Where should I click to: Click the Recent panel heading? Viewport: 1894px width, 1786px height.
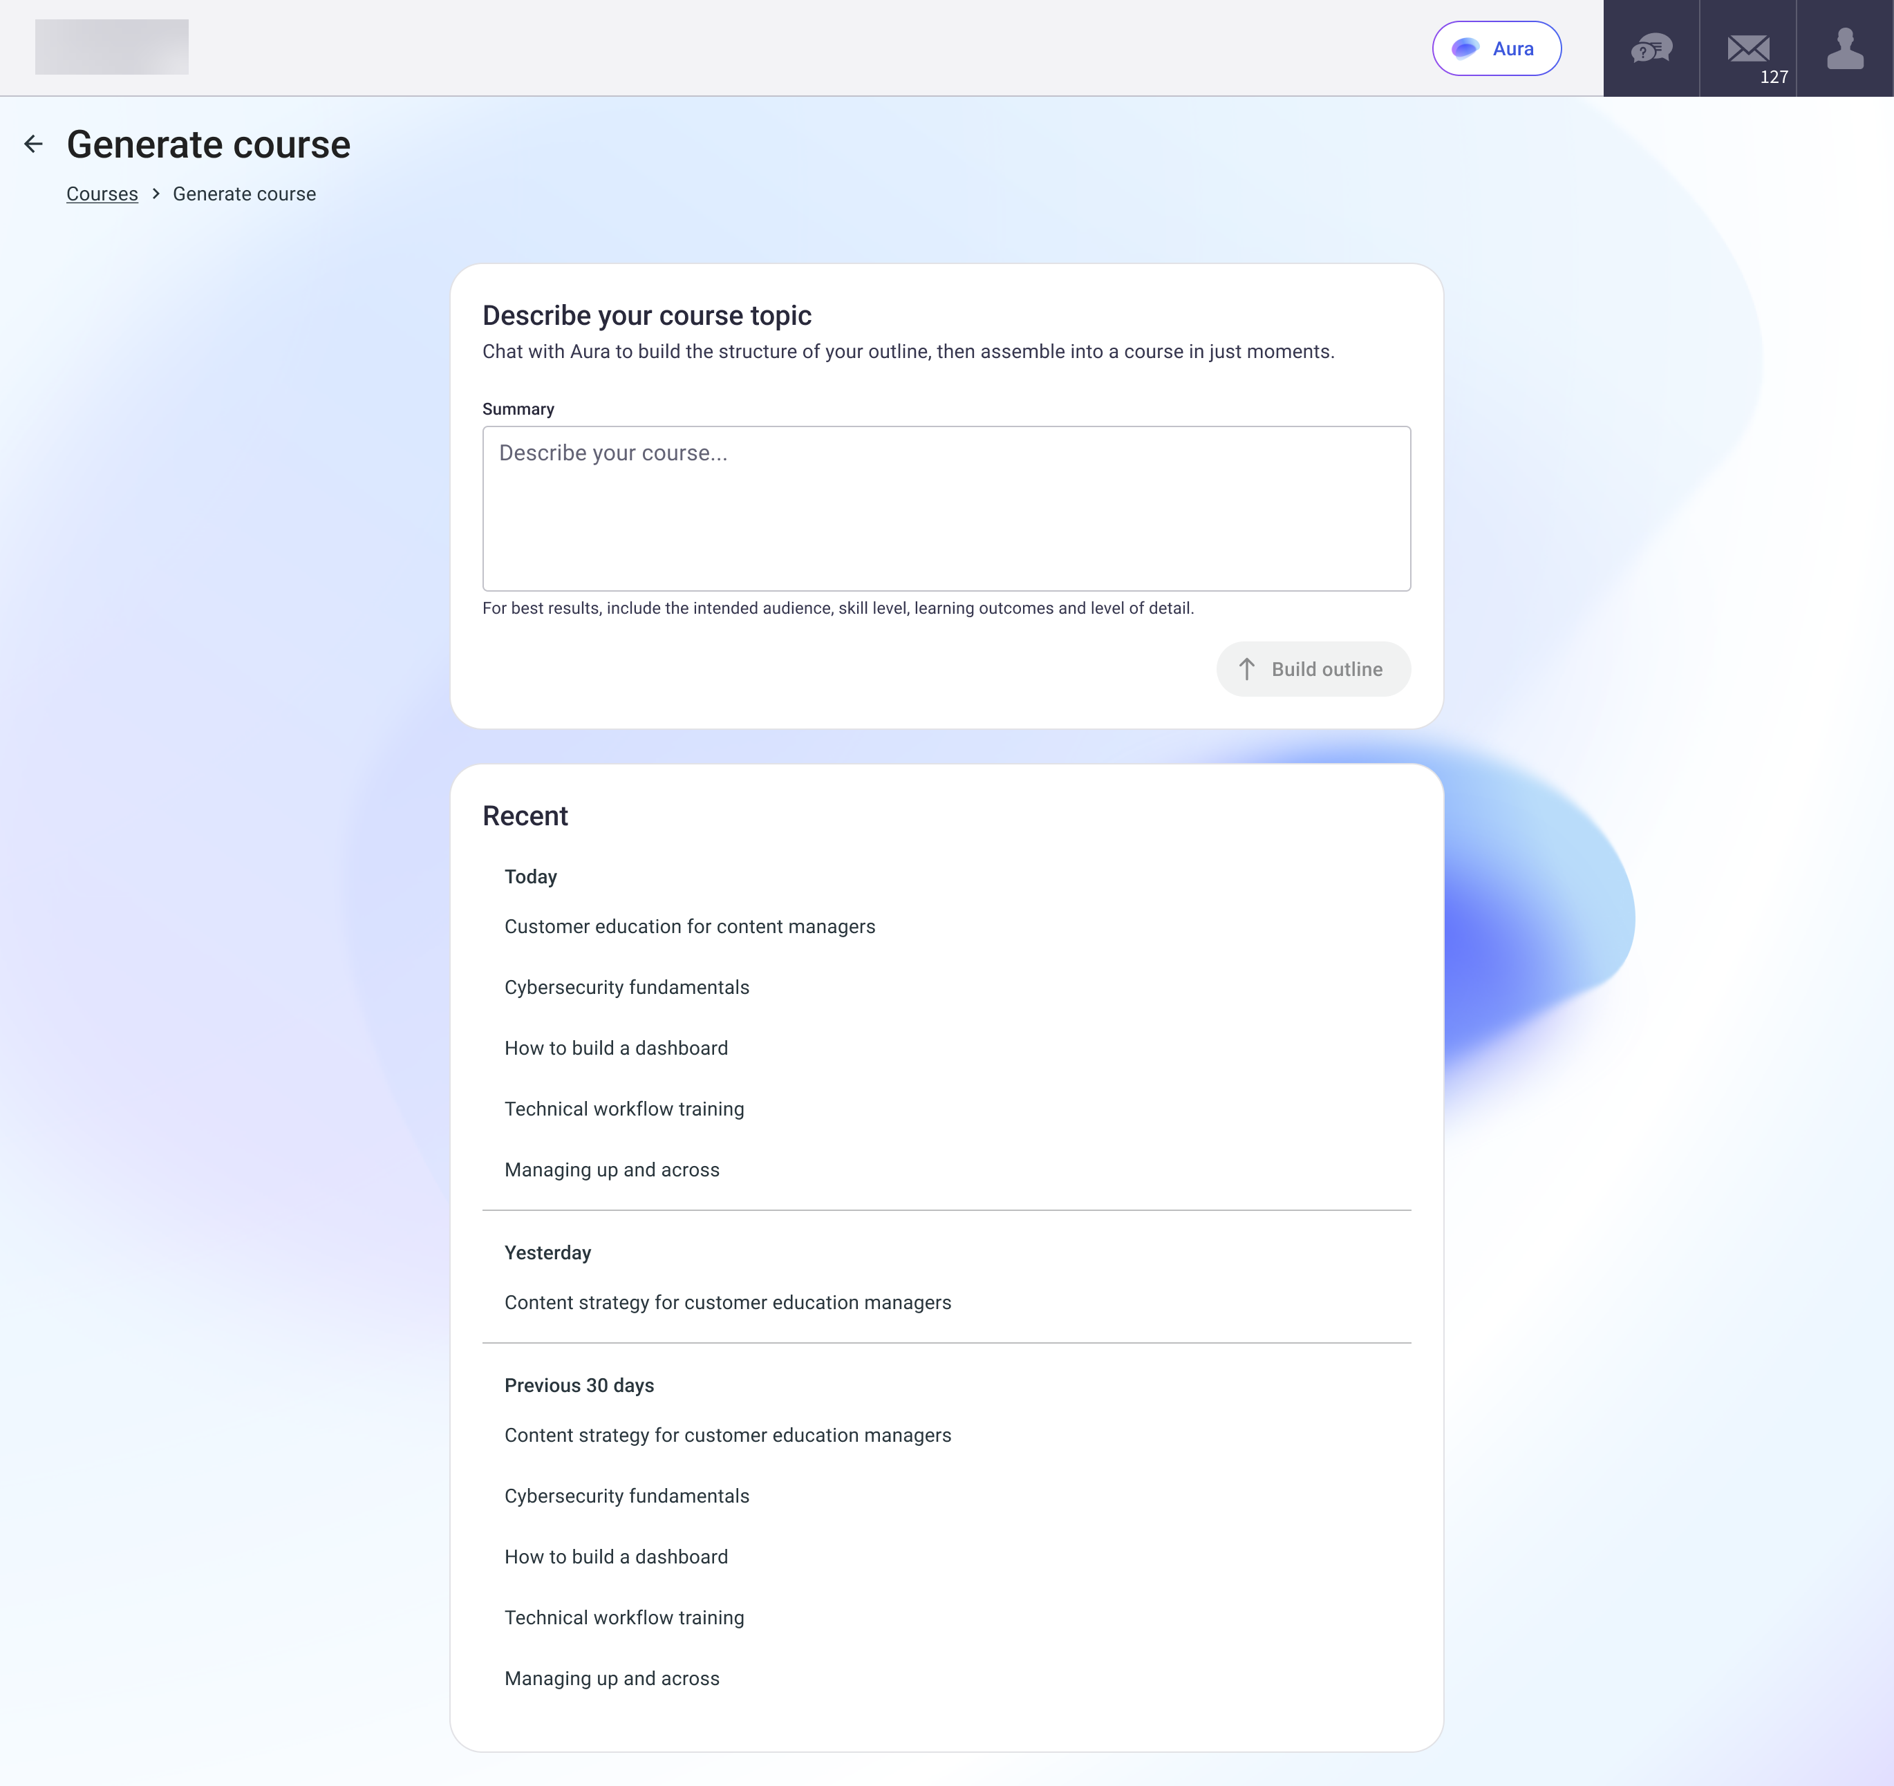point(525,816)
